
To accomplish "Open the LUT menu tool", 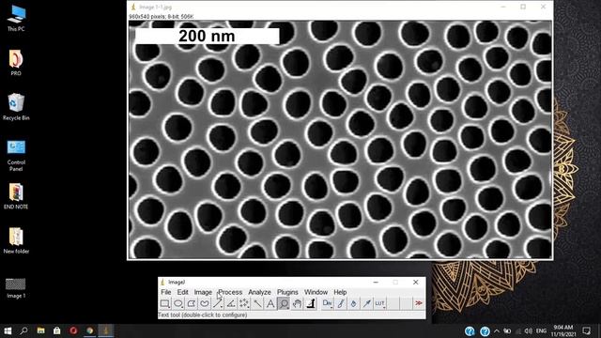I will click(379, 303).
